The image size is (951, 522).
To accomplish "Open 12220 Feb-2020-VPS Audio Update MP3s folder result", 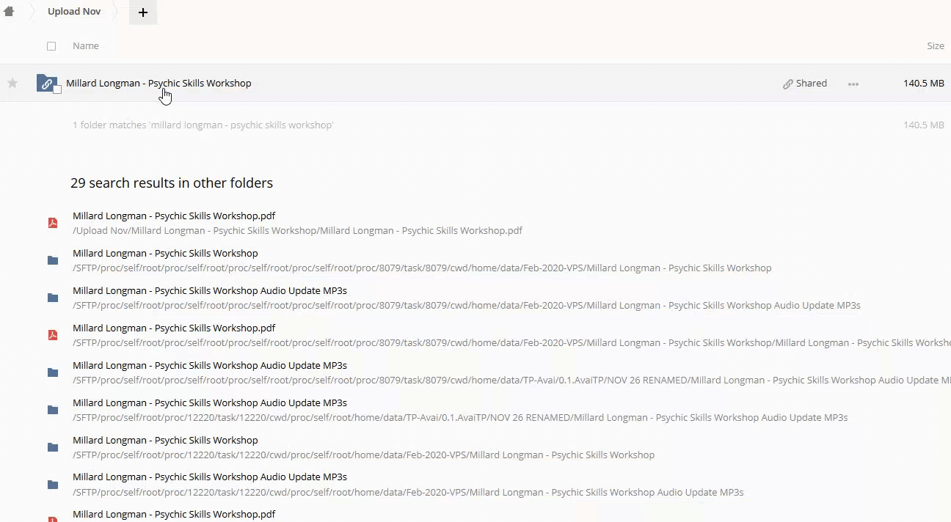I will point(209,477).
